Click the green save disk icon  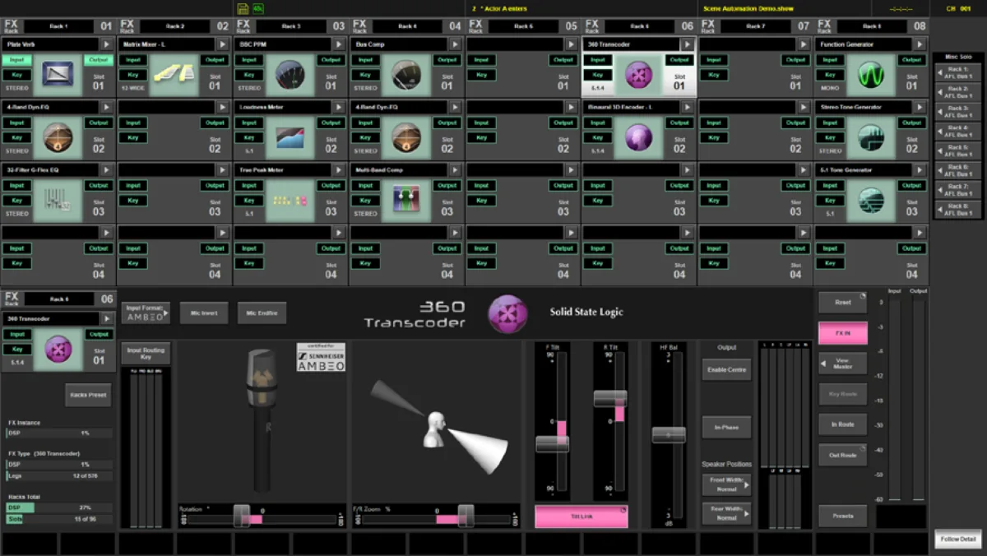[x=243, y=8]
